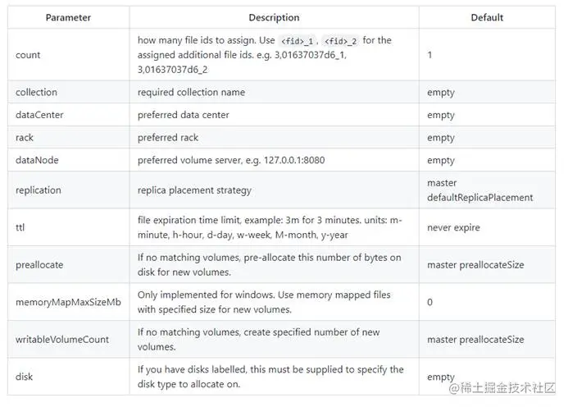568x407 pixels.
Task: Click the ttl parameter cell
Action: click(20, 227)
